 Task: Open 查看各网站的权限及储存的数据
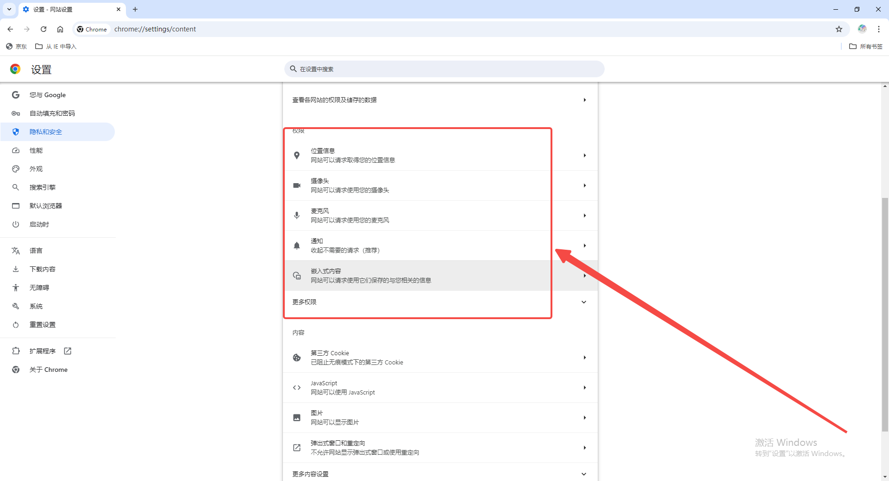(x=440, y=100)
